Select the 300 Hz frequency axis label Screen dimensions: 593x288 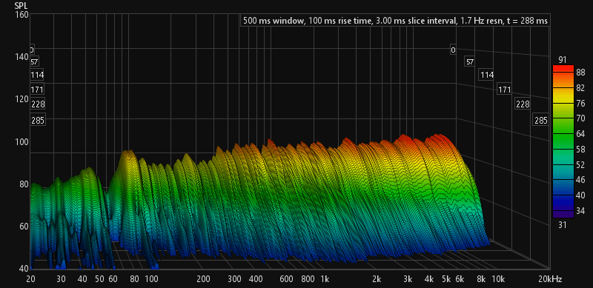[x=234, y=280]
